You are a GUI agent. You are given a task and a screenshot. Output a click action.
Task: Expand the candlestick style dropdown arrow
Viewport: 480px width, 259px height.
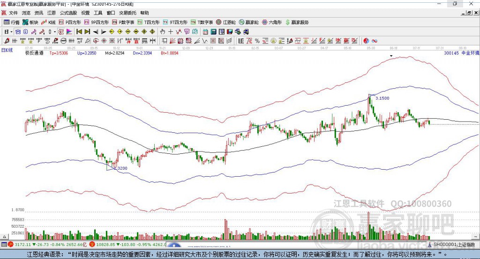[55, 32]
